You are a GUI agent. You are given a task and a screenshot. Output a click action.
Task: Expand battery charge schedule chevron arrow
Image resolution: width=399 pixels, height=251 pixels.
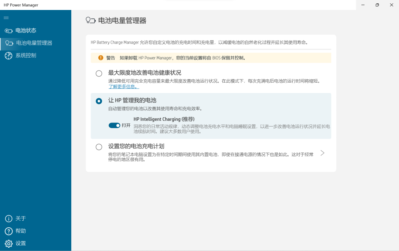click(x=323, y=153)
